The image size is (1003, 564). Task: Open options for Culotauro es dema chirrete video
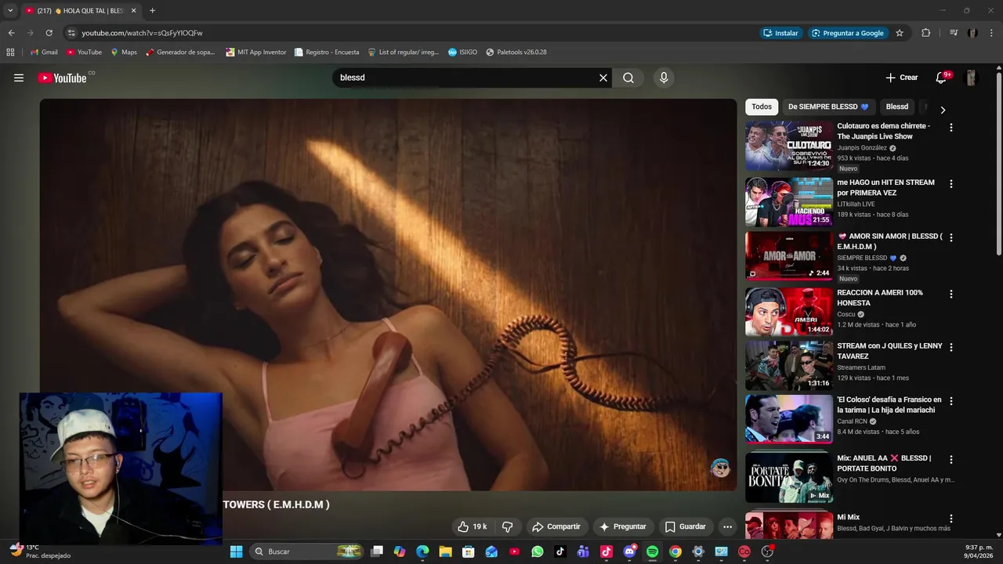[951, 127]
